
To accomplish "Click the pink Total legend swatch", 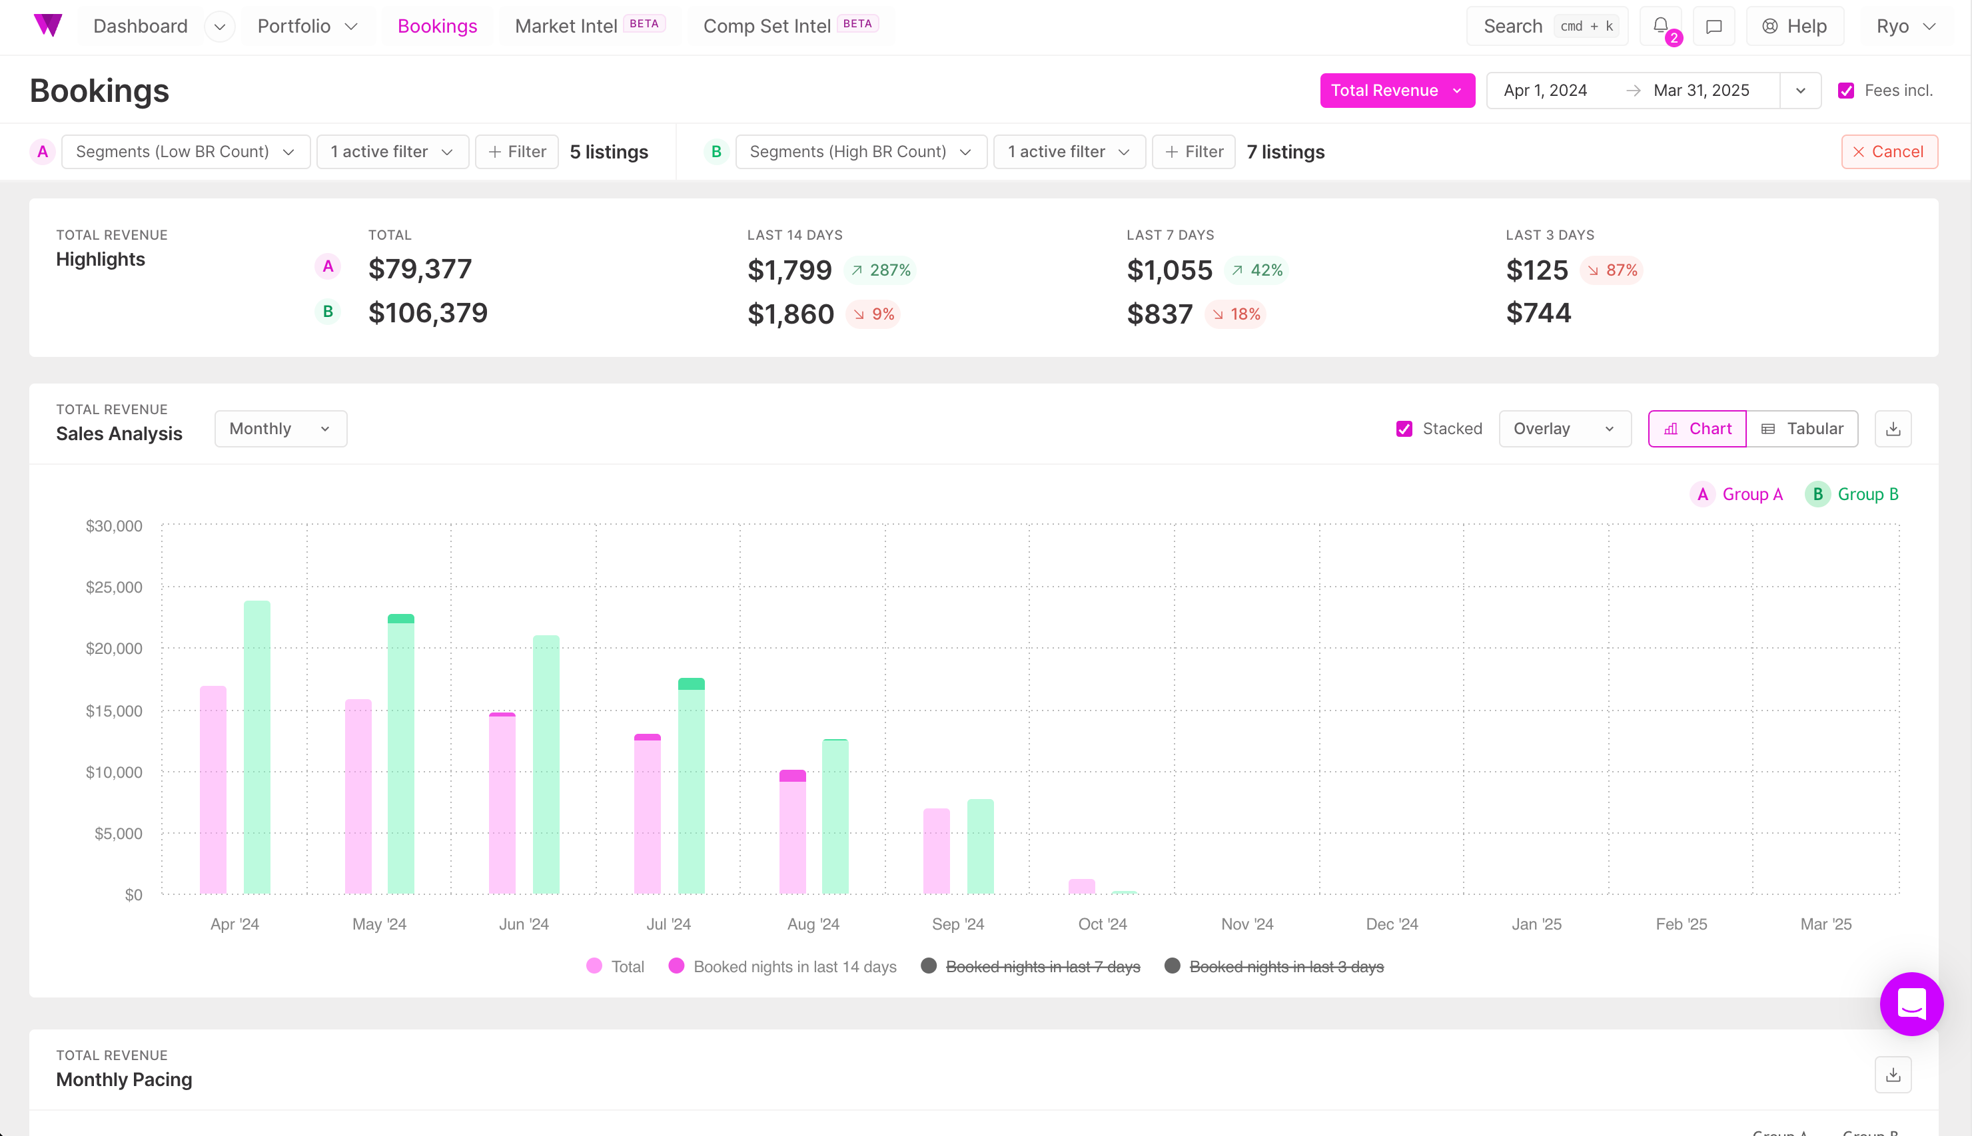I will point(595,966).
